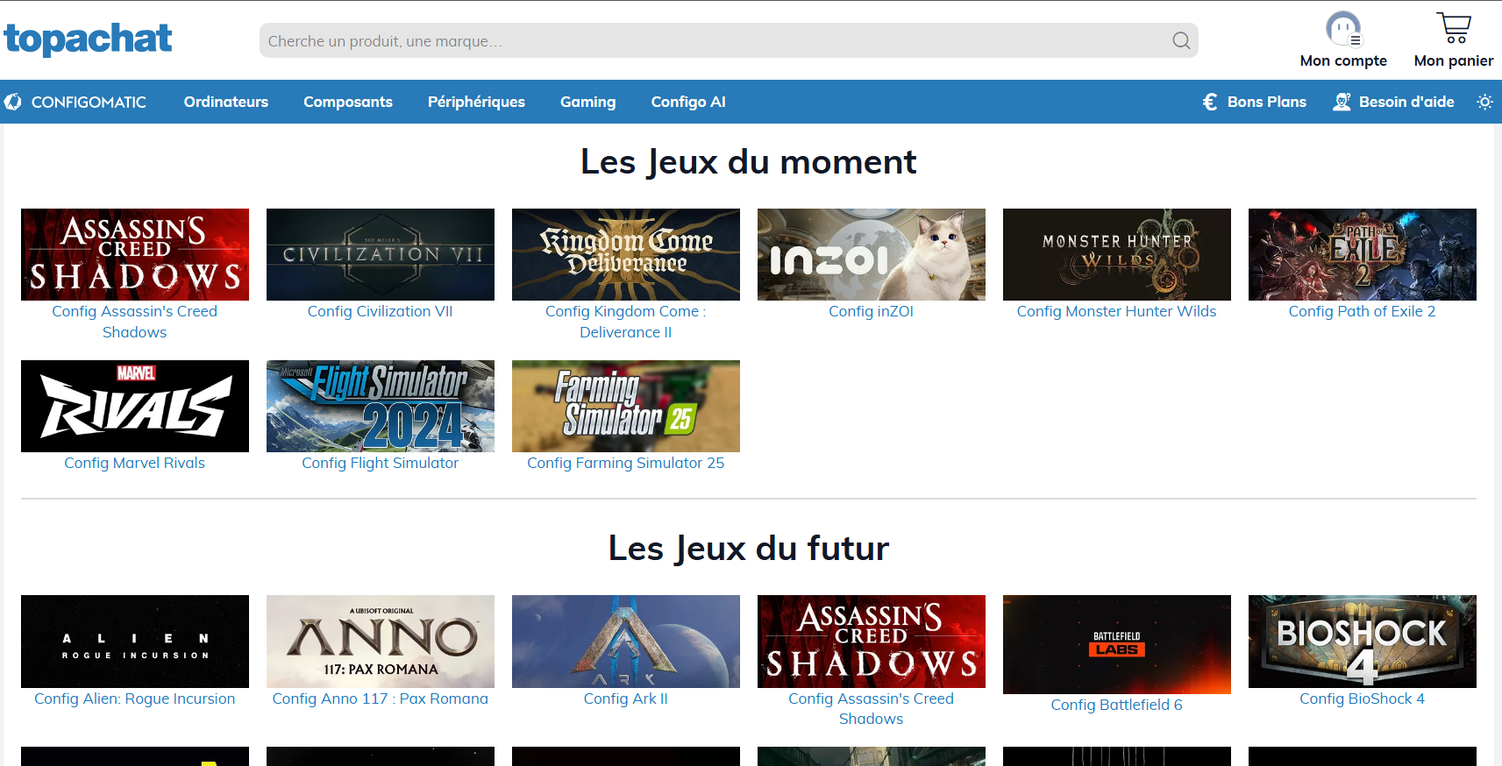Click the Mon compte label
Screen dimensions: 1502x766
point(1343,60)
